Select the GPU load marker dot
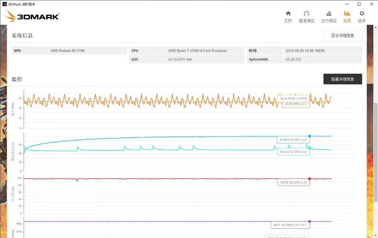The width and height of the screenshot is (378, 238). tap(309, 179)
